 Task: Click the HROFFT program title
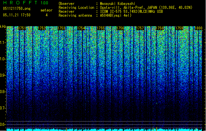20,3
